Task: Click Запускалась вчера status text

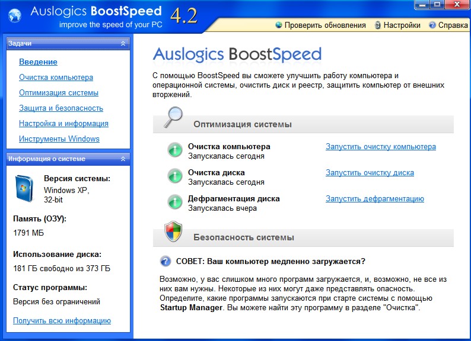Action: pyautogui.click(x=222, y=208)
